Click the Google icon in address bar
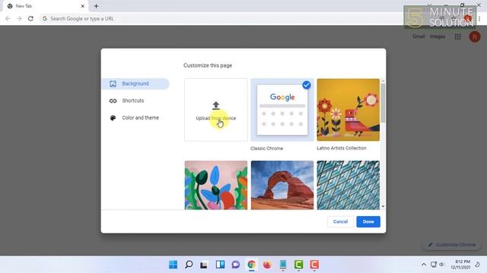Viewport: 487px width, 273px height. (x=45, y=18)
